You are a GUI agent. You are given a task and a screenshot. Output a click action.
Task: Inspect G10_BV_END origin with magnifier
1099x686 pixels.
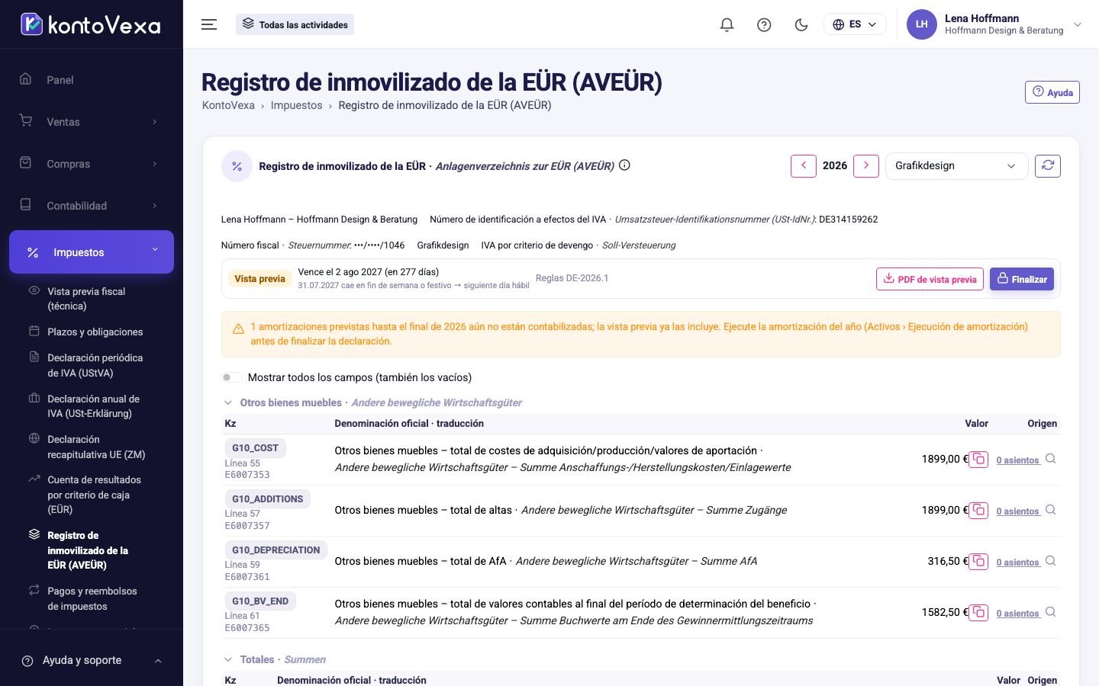[x=1051, y=612]
